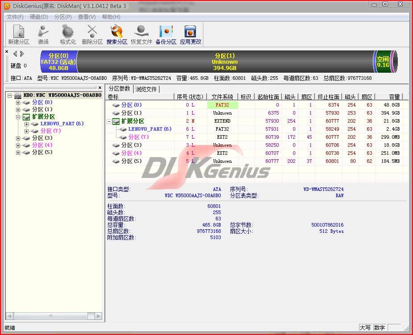This screenshot has width=413, height=335.
Task: Switch to the 浏览文件 tab
Action: click(146, 89)
